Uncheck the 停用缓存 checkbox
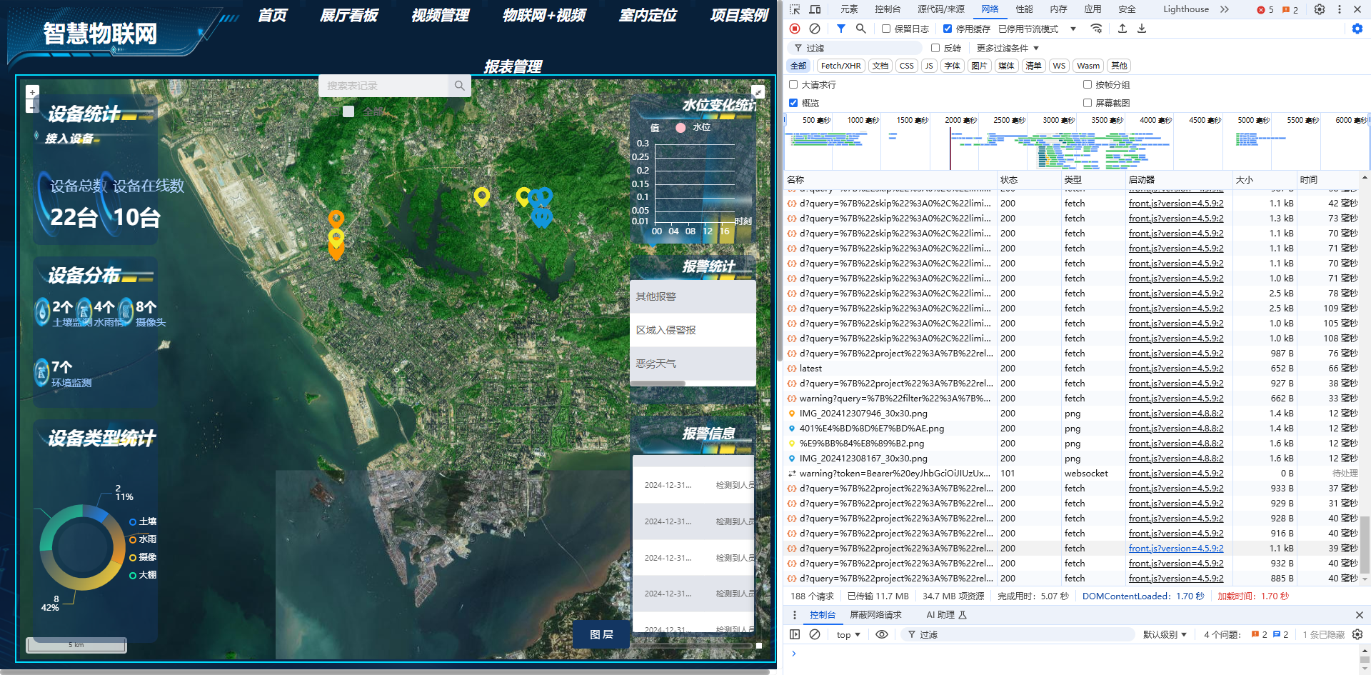Screen dimensions: 1371x675 948,29
